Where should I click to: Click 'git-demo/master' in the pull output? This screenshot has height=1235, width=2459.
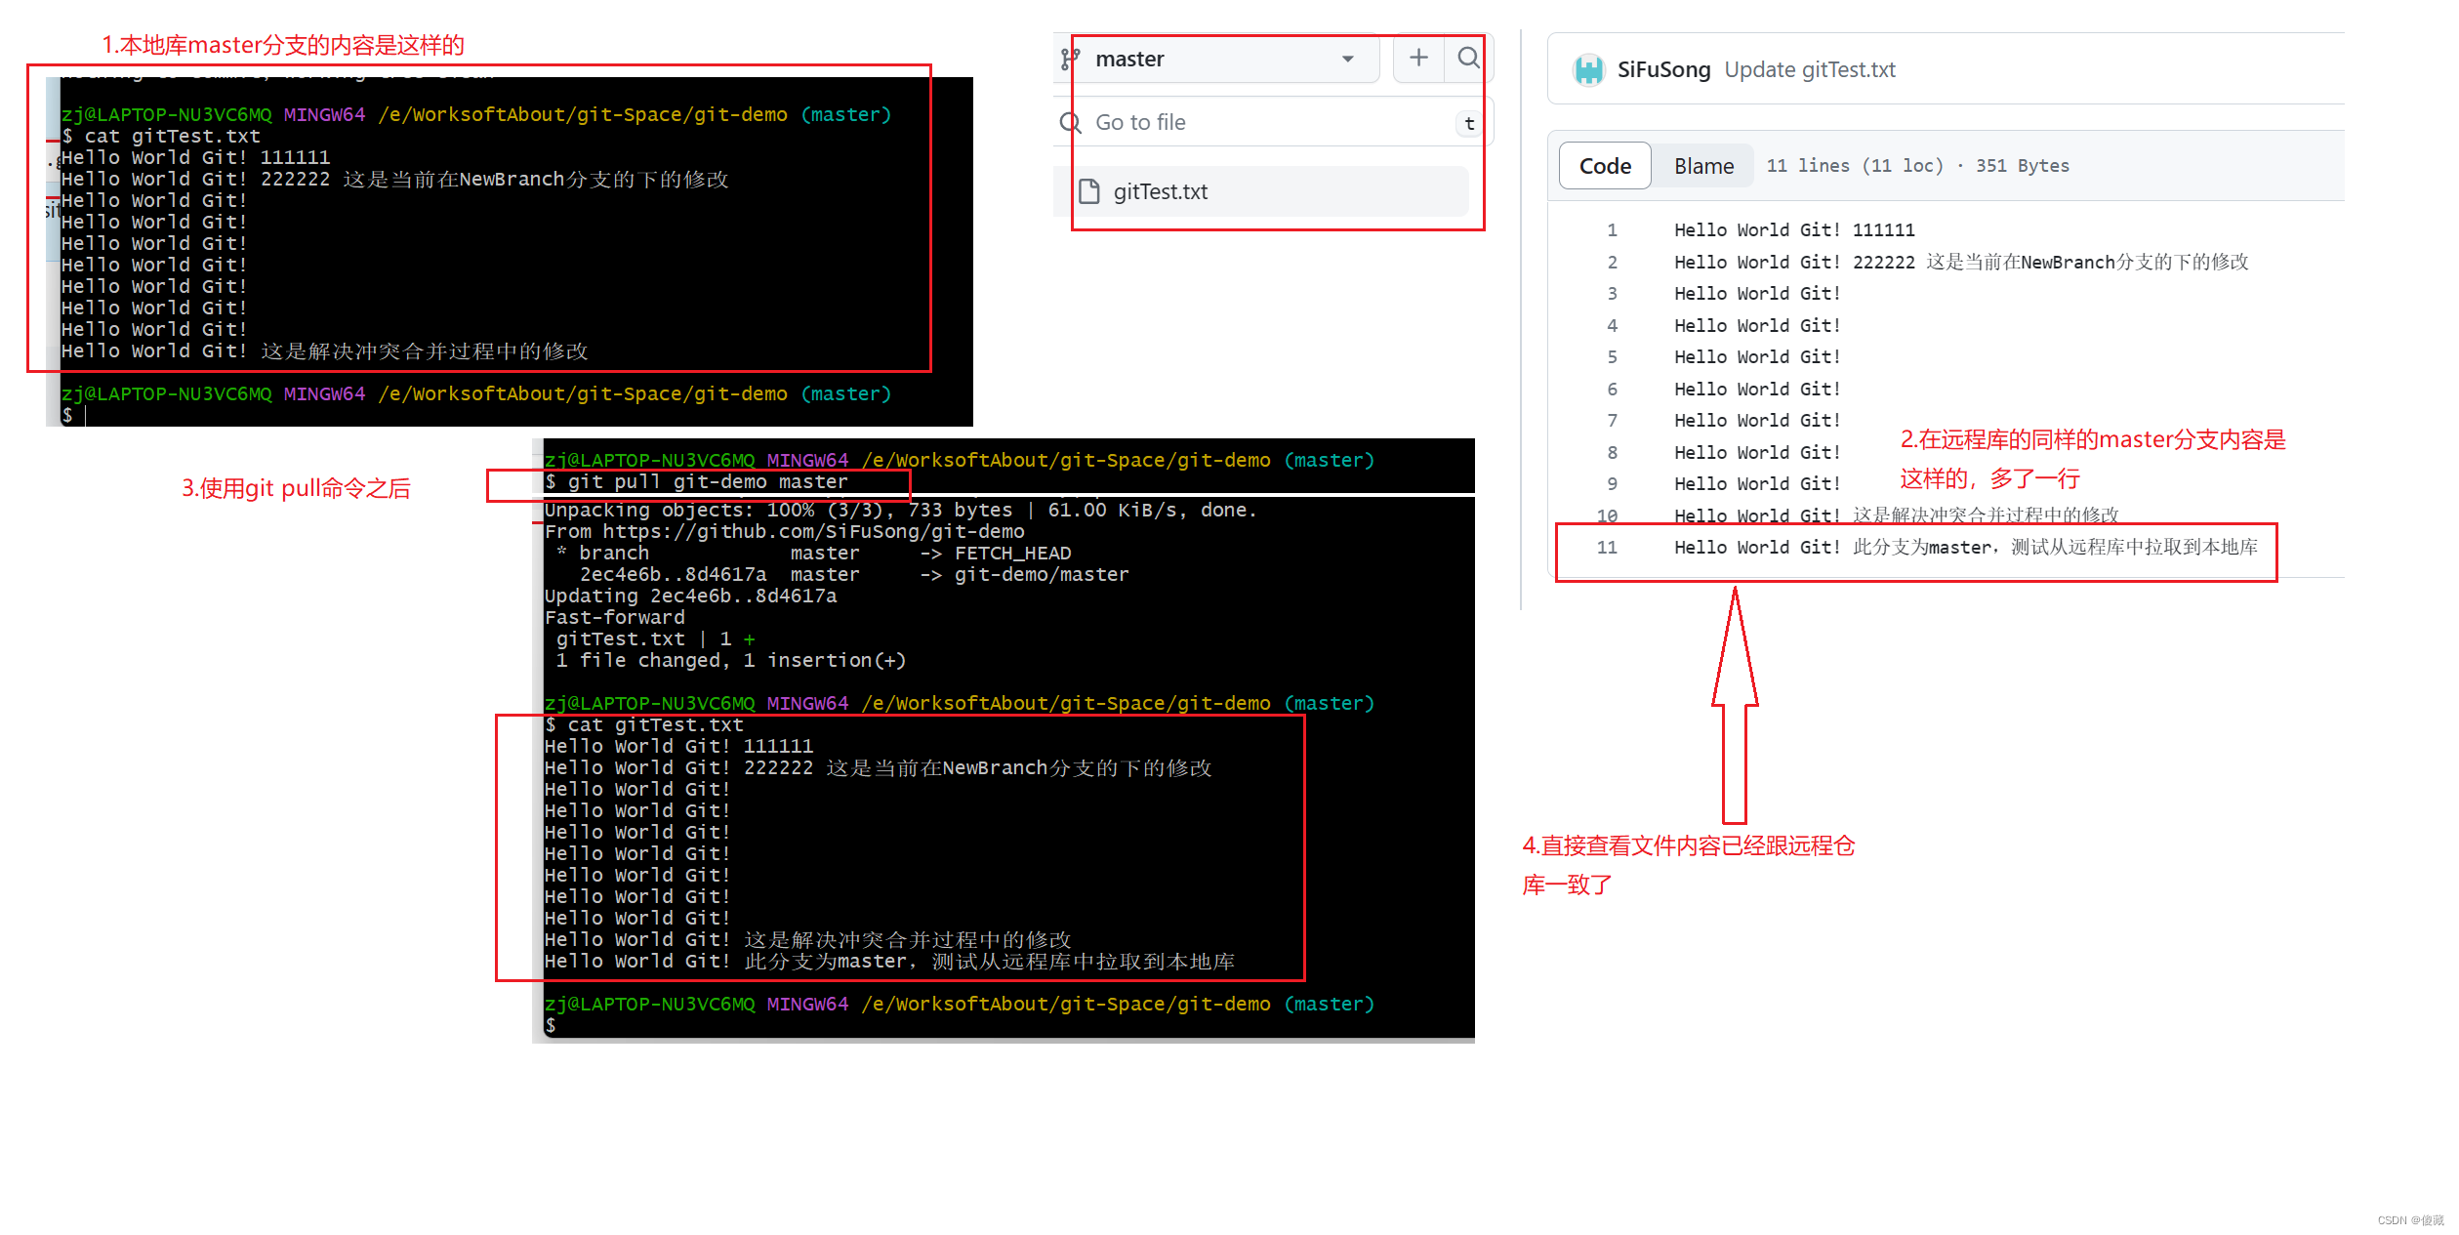[1042, 575]
